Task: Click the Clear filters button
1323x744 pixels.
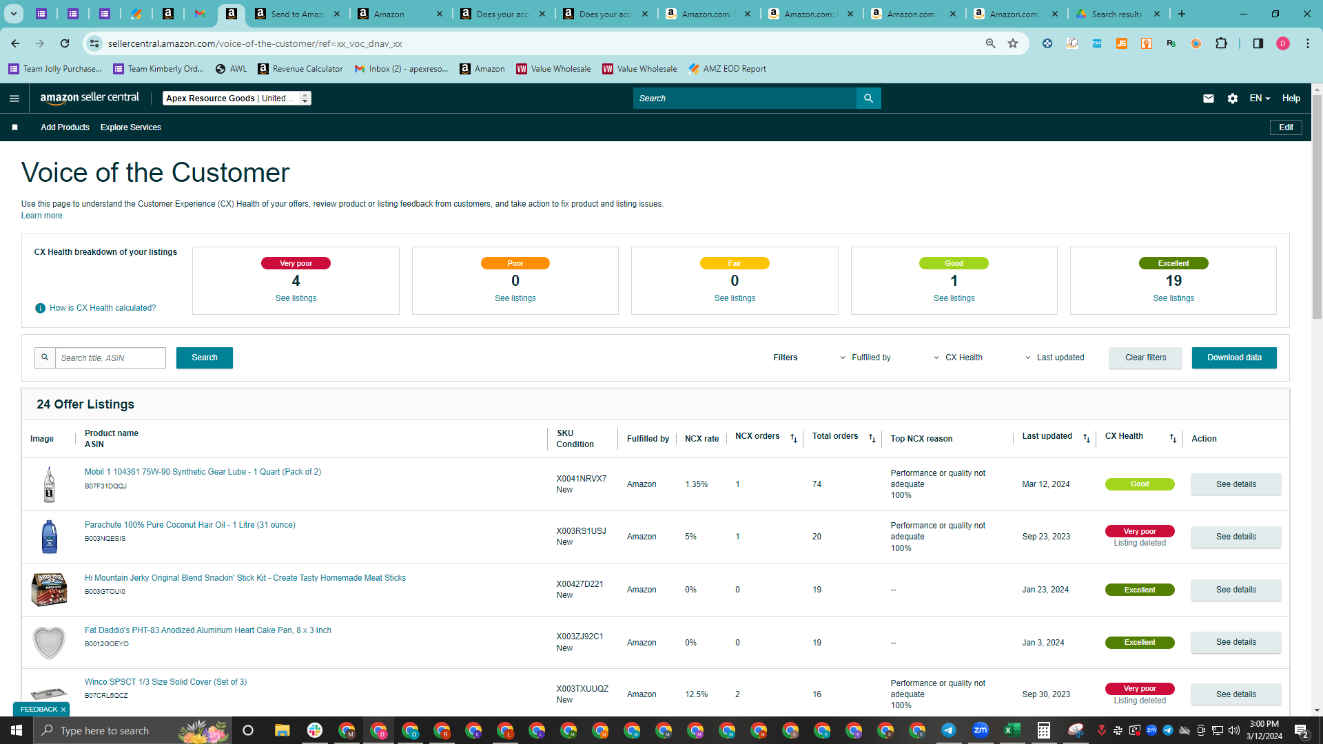Action: tap(1145, 358)
